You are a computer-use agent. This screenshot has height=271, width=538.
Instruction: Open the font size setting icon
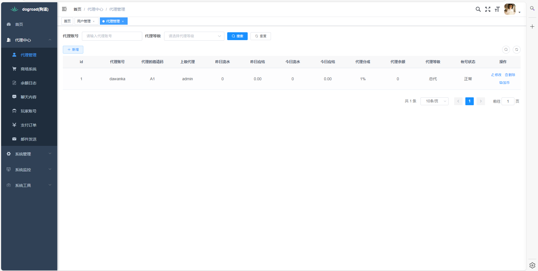tap(497, 10)
